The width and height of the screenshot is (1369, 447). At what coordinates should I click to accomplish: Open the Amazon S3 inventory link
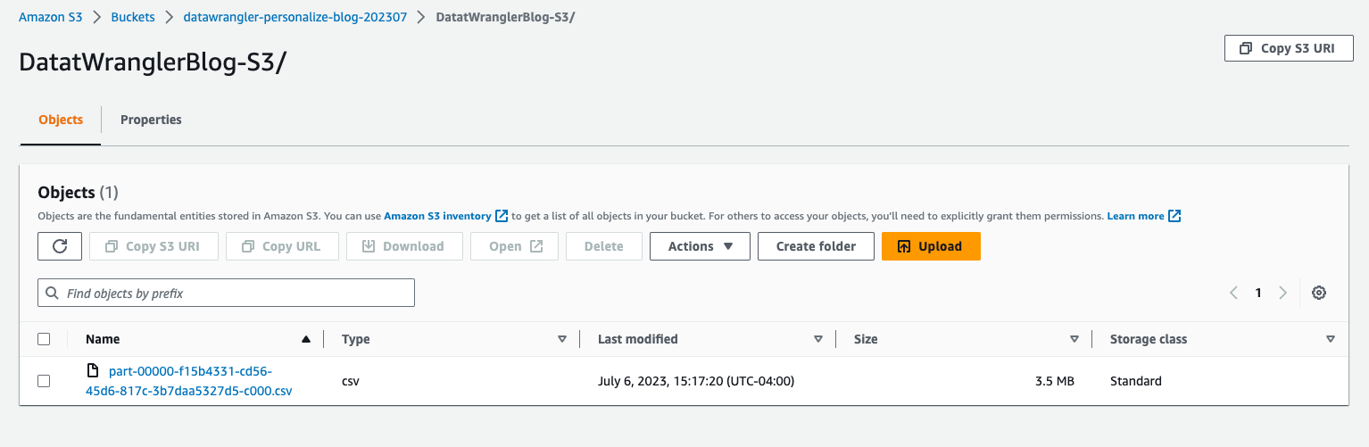(437, 216)
